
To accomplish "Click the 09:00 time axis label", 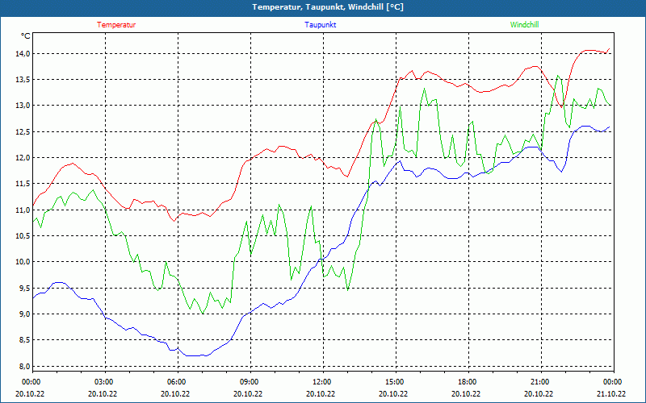I will point(250,382).
